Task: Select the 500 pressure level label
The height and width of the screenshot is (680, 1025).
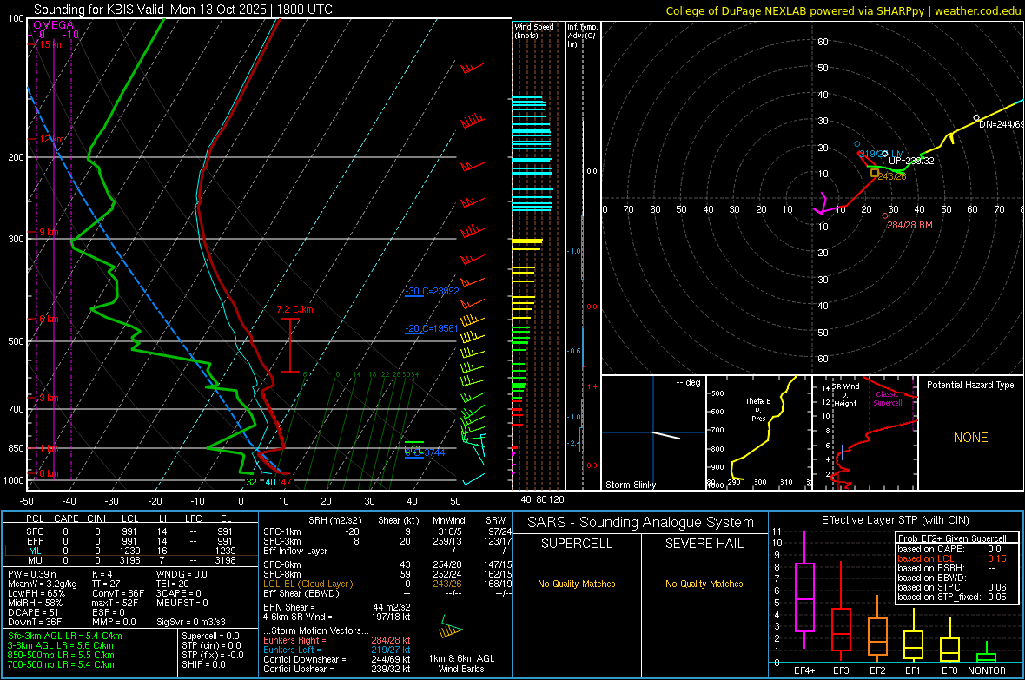Action: pyautogui.click(x=16, y=341)
